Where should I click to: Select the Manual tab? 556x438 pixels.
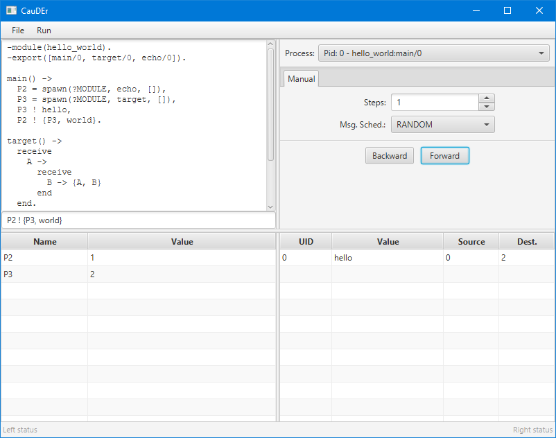pos(301,79)
